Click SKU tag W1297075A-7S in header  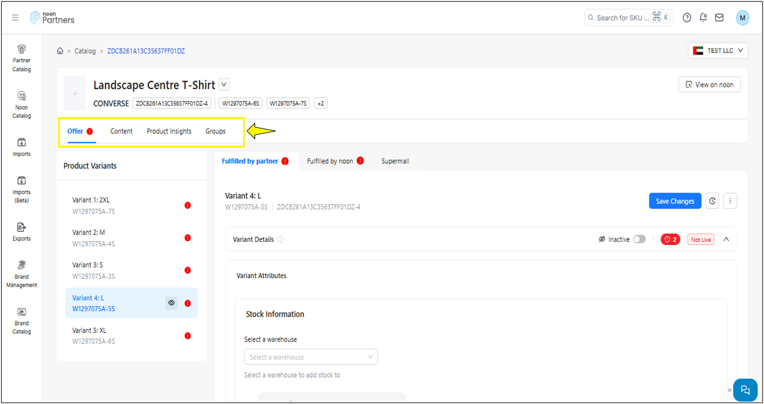288,103
